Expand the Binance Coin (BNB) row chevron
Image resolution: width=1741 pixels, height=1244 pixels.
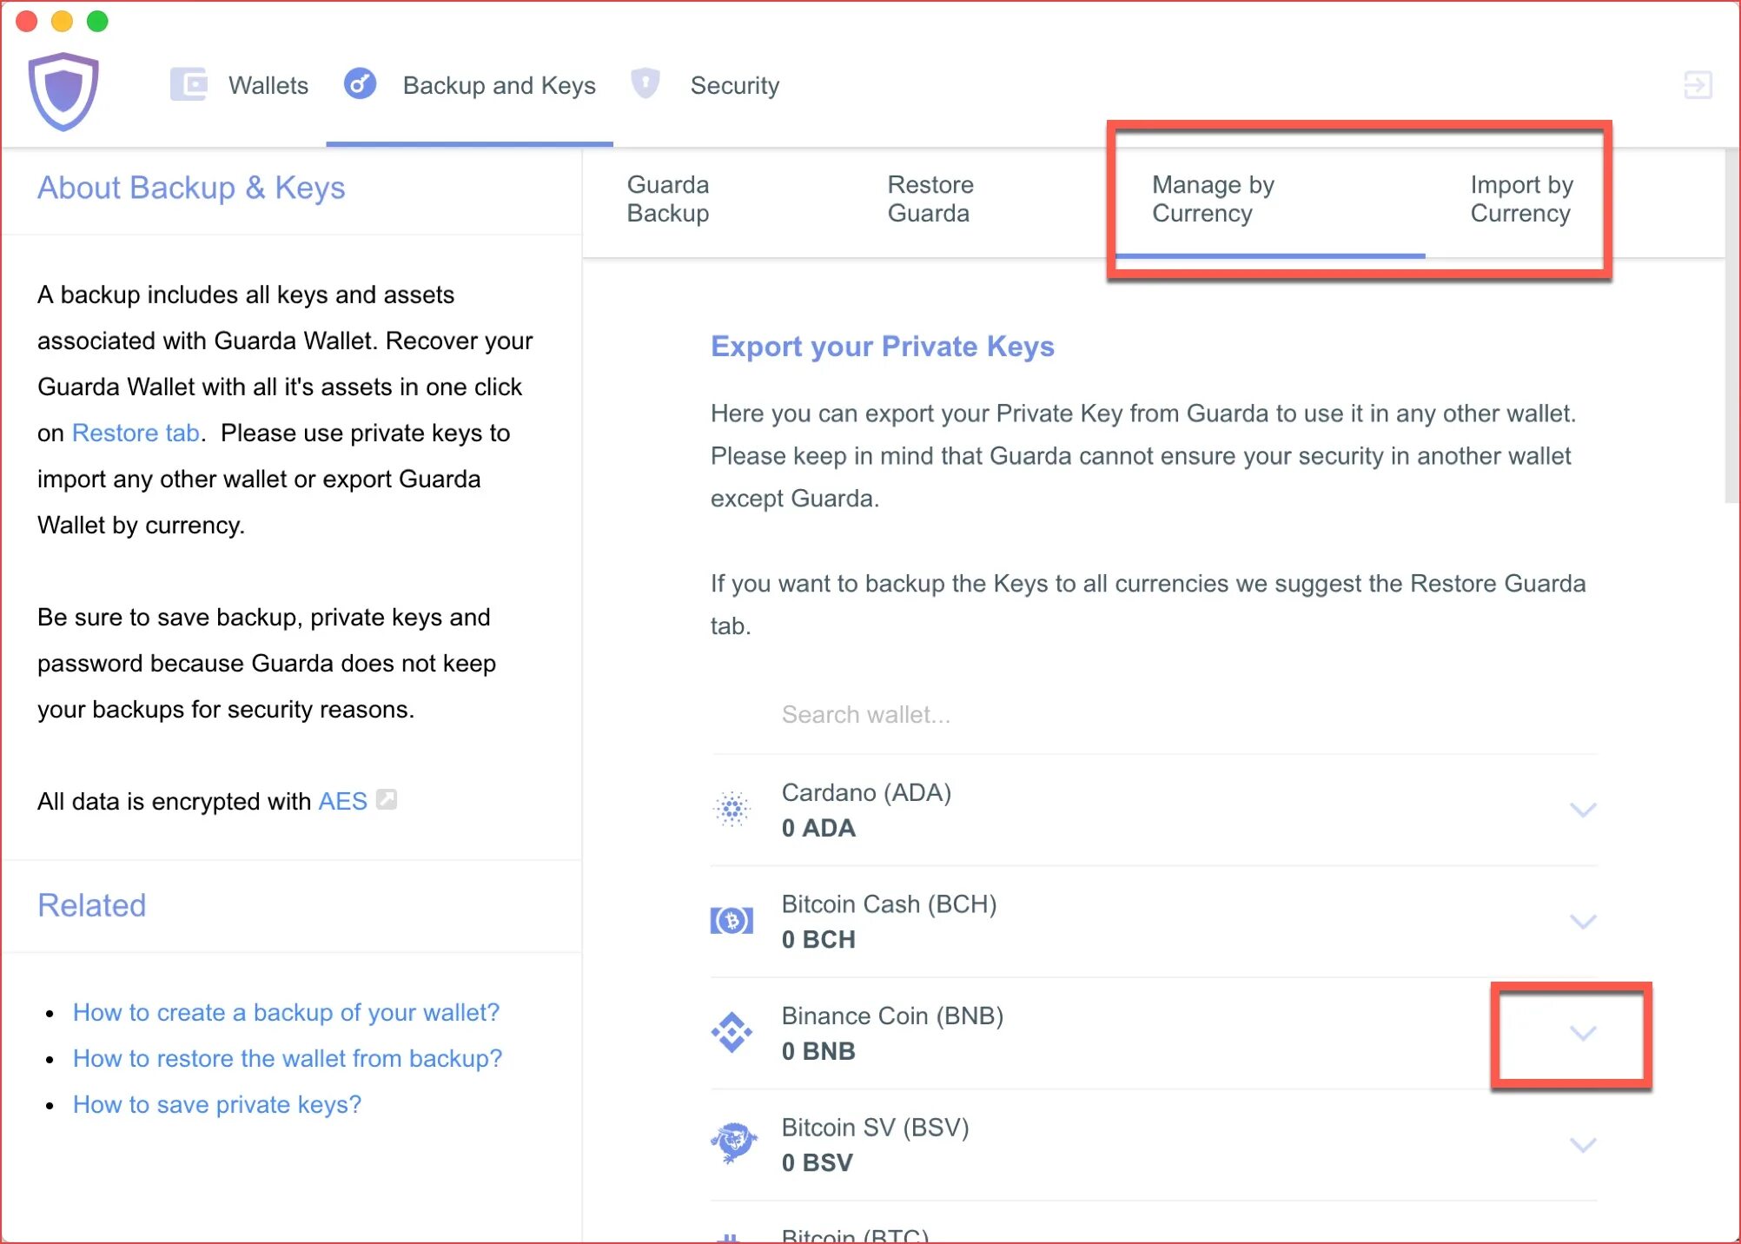point(1583,1033)
